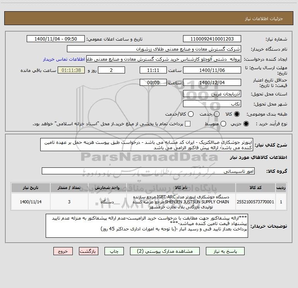Open مشاهده مدارک پیوستی (2) attachments
Image resolution: width=298 pixels, height=288 pixels.
[x=165, y=251]
